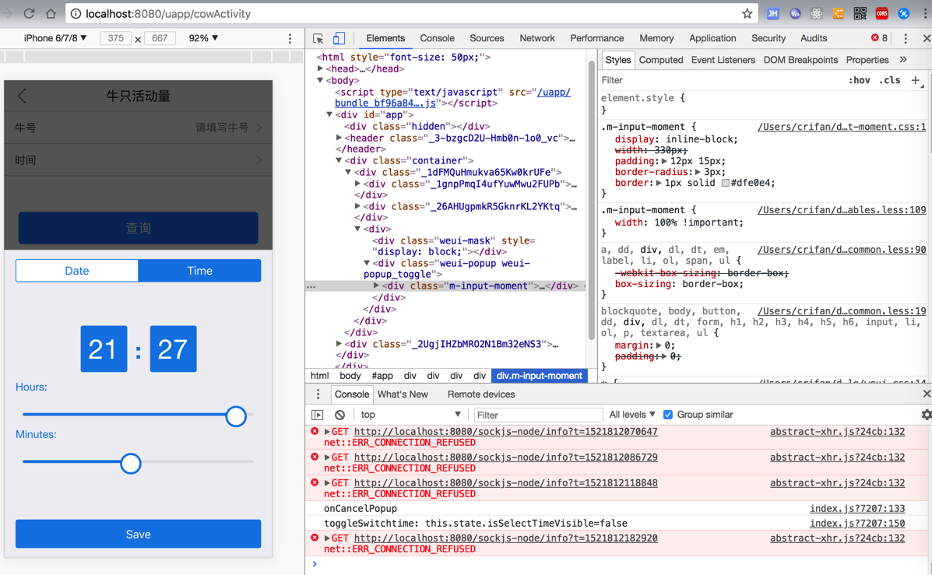Expand first sockjs GET error entry

point(327,432)
